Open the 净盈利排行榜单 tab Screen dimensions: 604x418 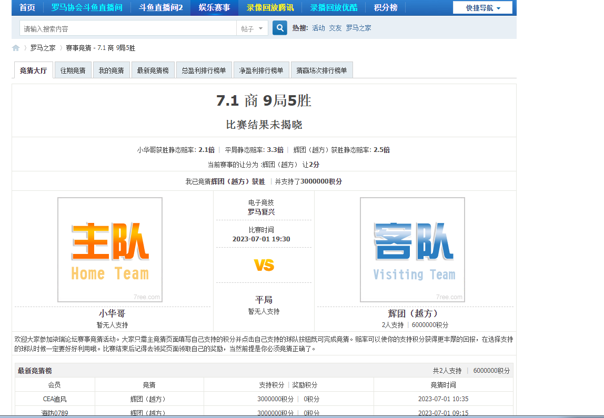(x=261, y=70)
